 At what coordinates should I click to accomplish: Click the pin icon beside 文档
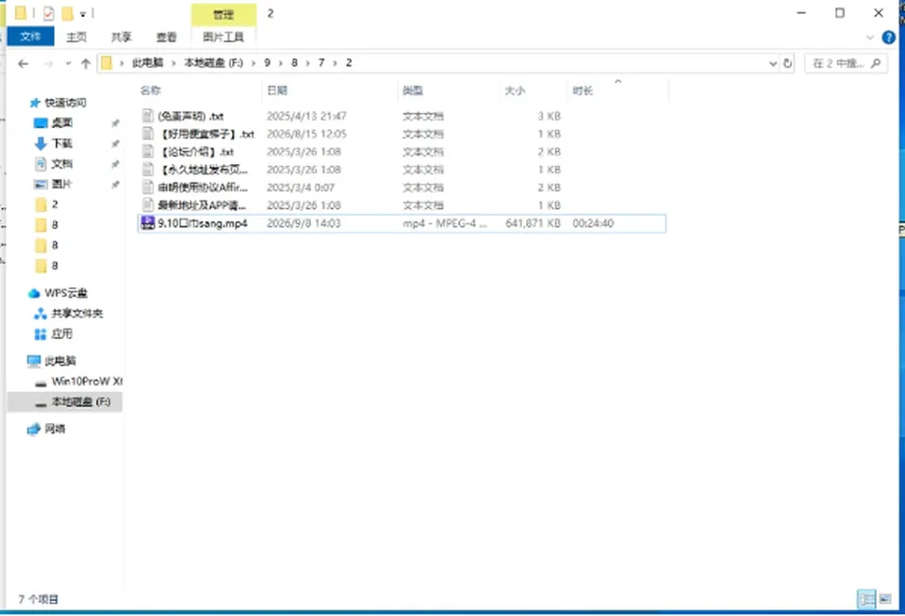pyautogui.click(x=115, y=165)
